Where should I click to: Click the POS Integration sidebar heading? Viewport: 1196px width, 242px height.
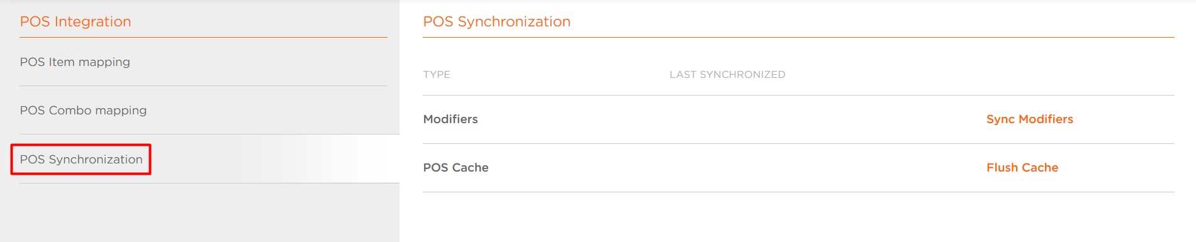point(75,21)
